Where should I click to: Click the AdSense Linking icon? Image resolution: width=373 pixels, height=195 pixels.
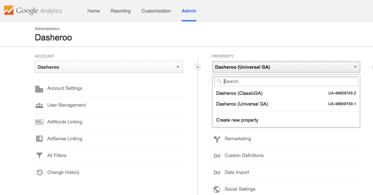click(39, 139)
